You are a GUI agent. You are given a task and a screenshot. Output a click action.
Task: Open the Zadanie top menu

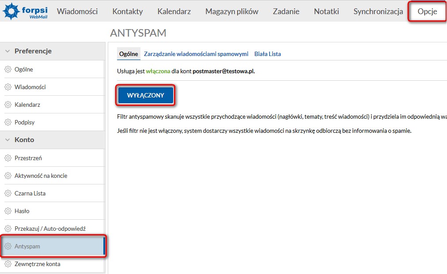[286, 11]
